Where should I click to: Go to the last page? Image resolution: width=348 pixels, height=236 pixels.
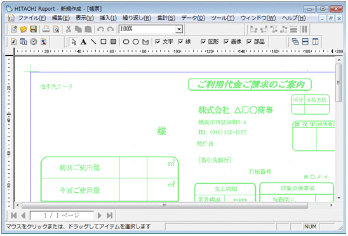pyautogui.click(x=109, y=215)
